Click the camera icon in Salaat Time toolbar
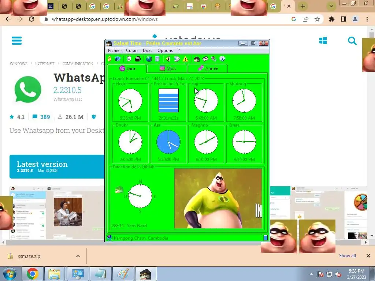This screenshot has width=375, height=281. (205, 59)
